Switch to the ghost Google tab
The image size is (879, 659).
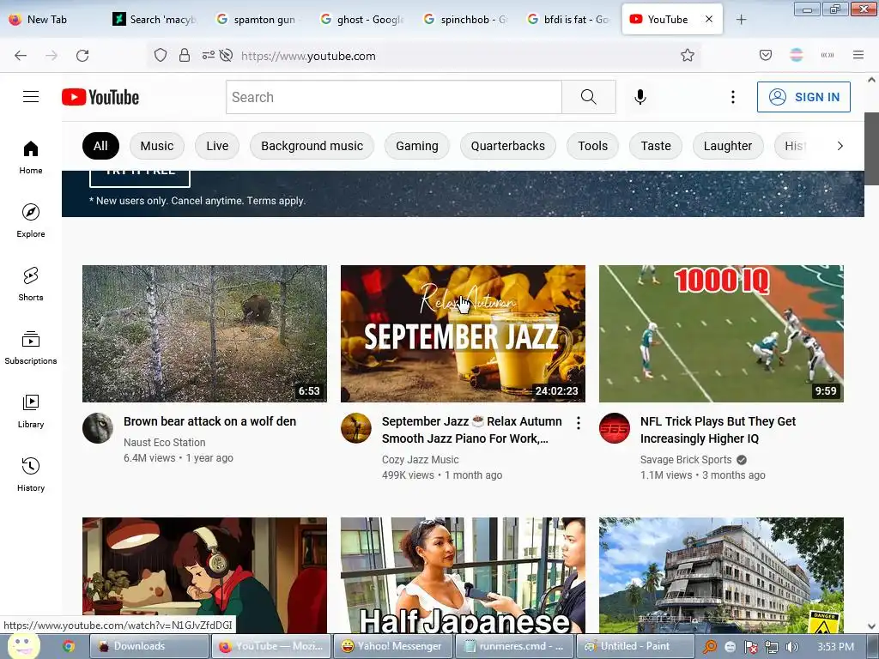pyautogui.click(x=361, y=20)
